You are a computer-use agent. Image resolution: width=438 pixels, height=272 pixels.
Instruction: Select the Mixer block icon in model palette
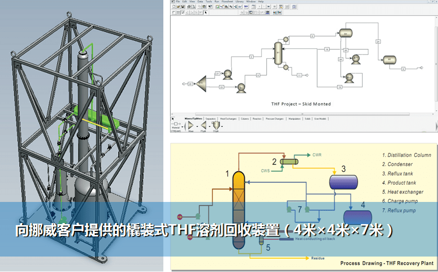189,125
